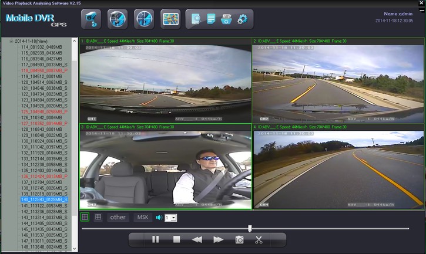Open the audio channel dropdown
Image resolution: width=426 pixels, height=254 pixels.
173,218
